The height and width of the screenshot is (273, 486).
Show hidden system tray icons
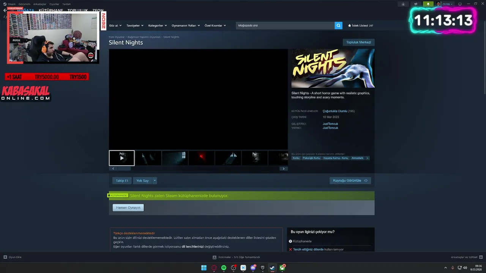tap(445, 268)
